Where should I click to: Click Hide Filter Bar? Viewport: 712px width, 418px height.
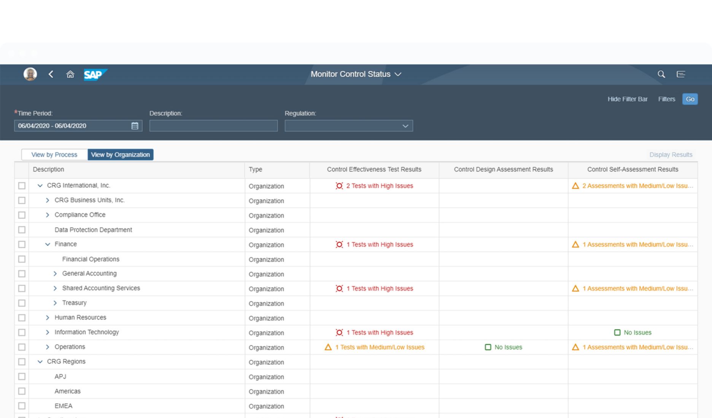pos(627,99)
